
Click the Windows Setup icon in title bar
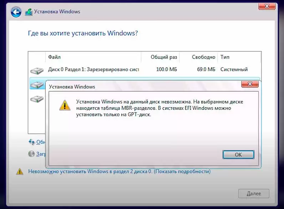coord(29,12)
